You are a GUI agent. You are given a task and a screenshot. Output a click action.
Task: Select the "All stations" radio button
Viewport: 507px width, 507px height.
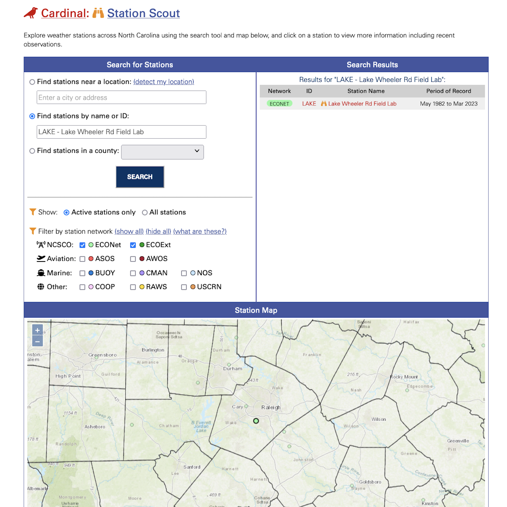pyautogui.click(x=145, y=212)
